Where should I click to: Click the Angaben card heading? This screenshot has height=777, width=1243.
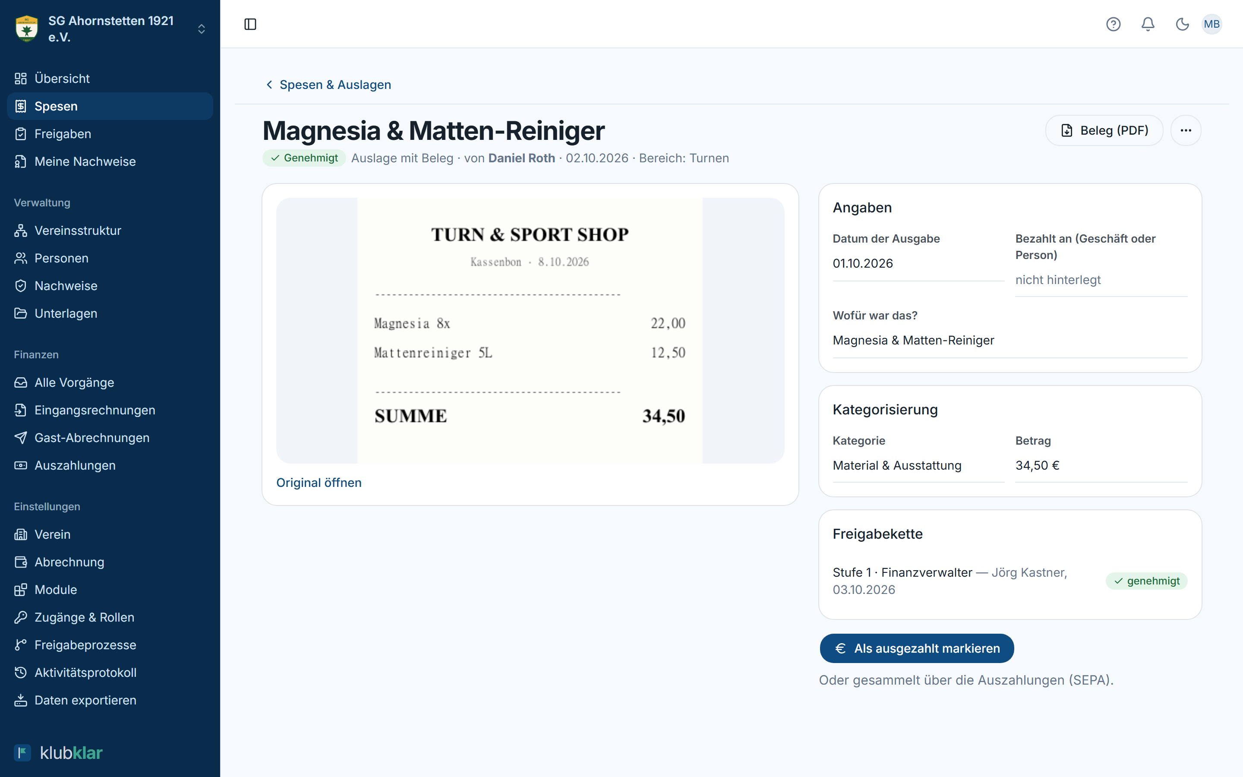862,208
